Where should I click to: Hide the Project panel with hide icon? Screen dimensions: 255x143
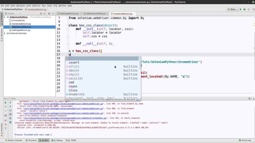pos(53,14)
